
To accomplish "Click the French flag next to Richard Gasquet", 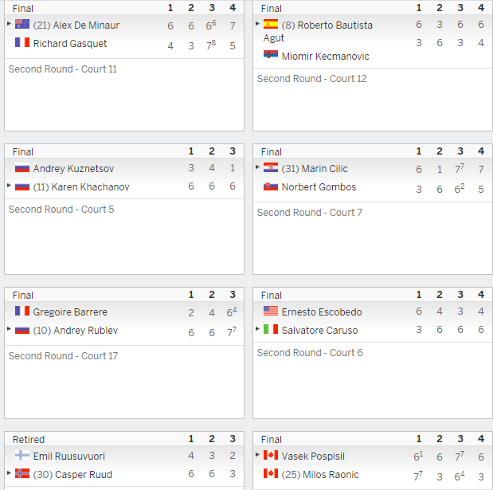I will (22, 42).
